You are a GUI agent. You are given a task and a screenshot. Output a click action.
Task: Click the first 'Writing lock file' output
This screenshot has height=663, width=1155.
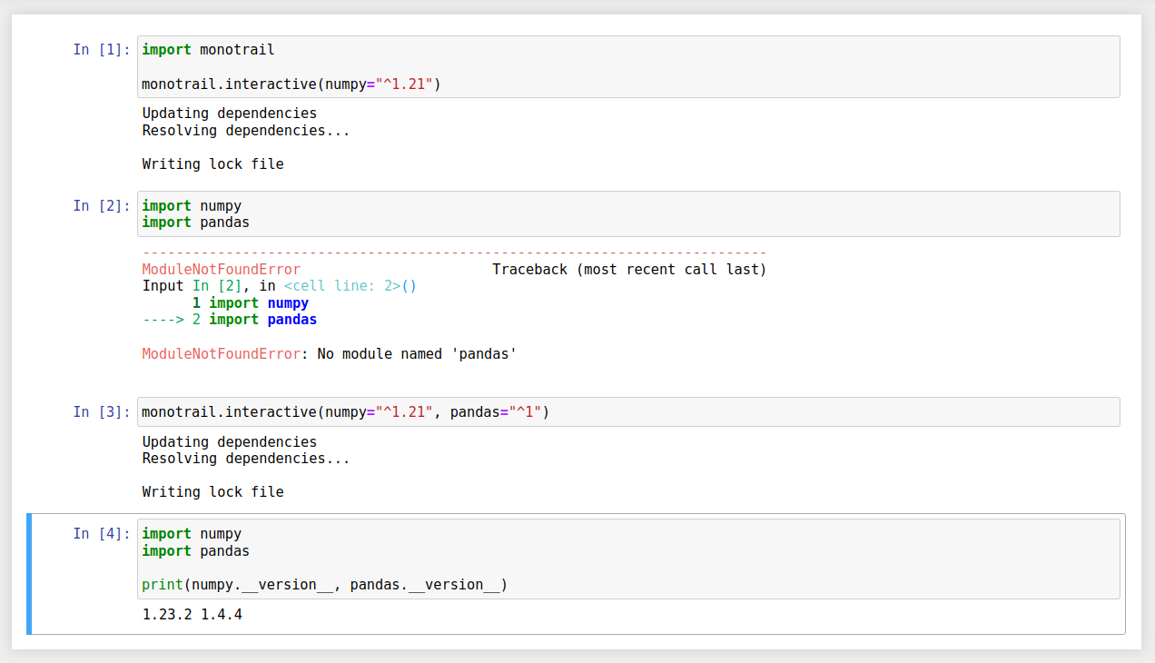tap(213, 164)
